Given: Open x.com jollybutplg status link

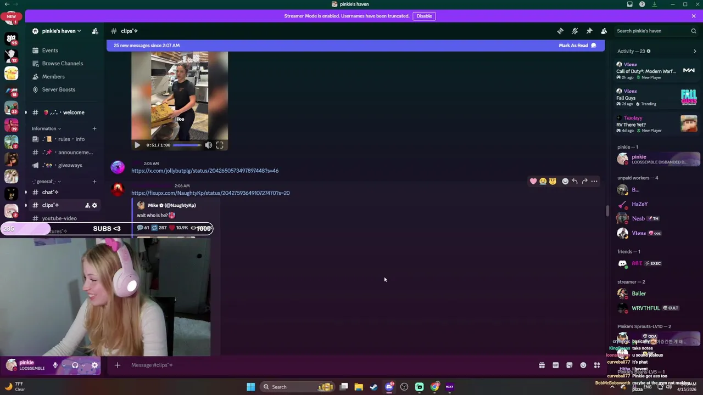Looking at the screenshot, I should pos(205,171).
